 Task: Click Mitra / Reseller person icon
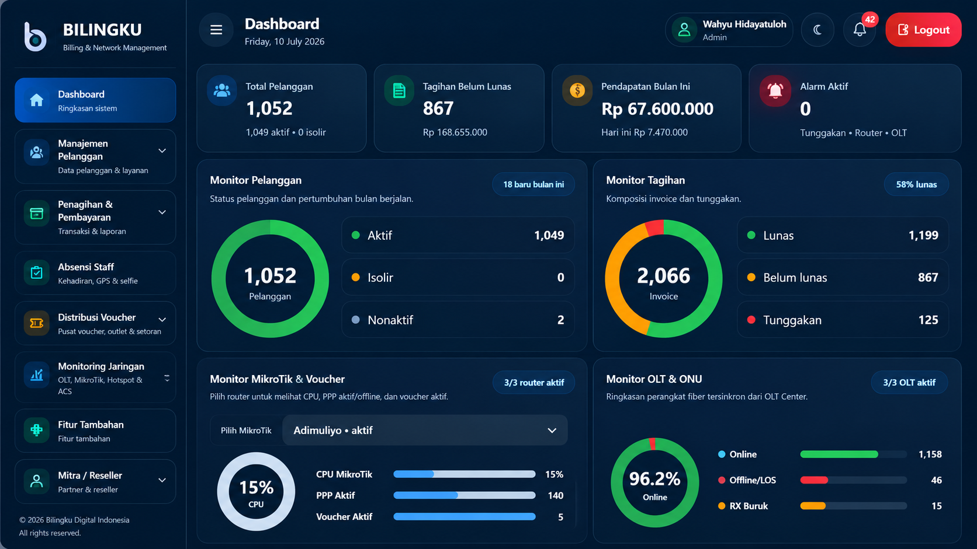click(36, 481)
